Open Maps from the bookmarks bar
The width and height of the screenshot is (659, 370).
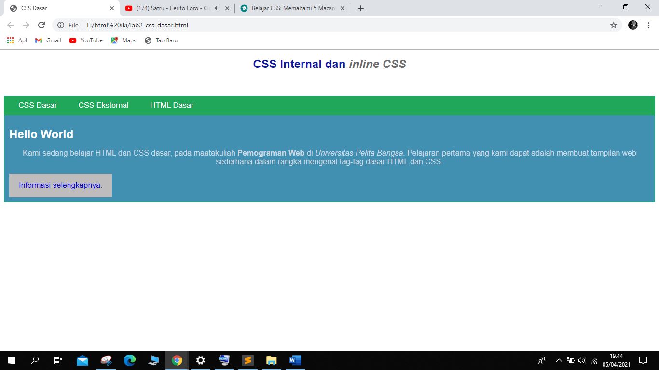[x=123, y=40]
